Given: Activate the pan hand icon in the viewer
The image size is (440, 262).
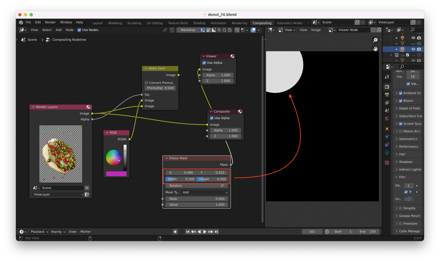Looking at the screenshot, I should 375,49.
